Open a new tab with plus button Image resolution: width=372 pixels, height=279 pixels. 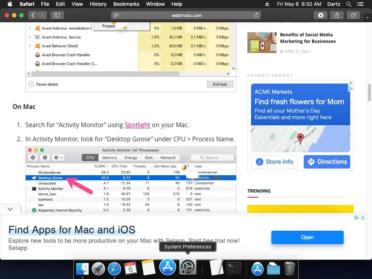pos(367,18)
